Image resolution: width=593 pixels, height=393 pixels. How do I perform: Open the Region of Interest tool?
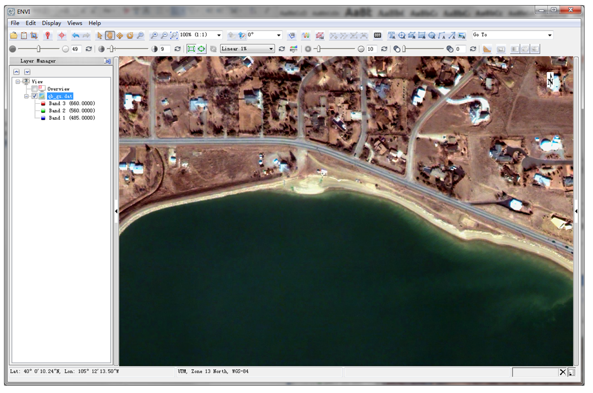click(x=320, y=36)
